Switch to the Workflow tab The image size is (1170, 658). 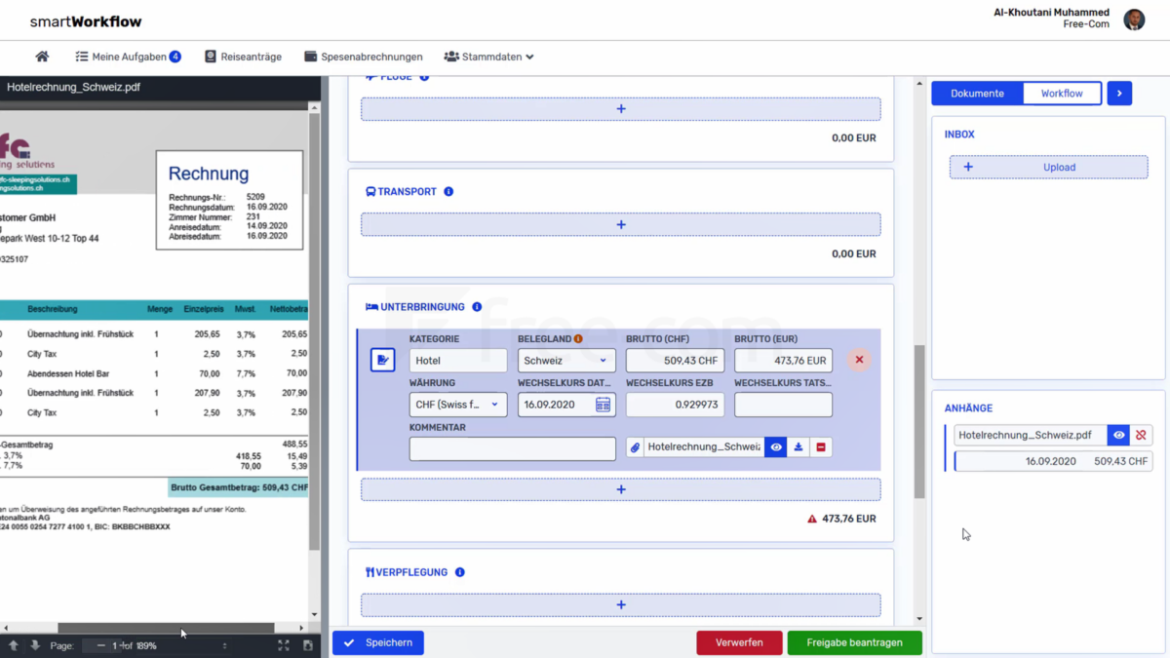click(x=1062, y=93)
